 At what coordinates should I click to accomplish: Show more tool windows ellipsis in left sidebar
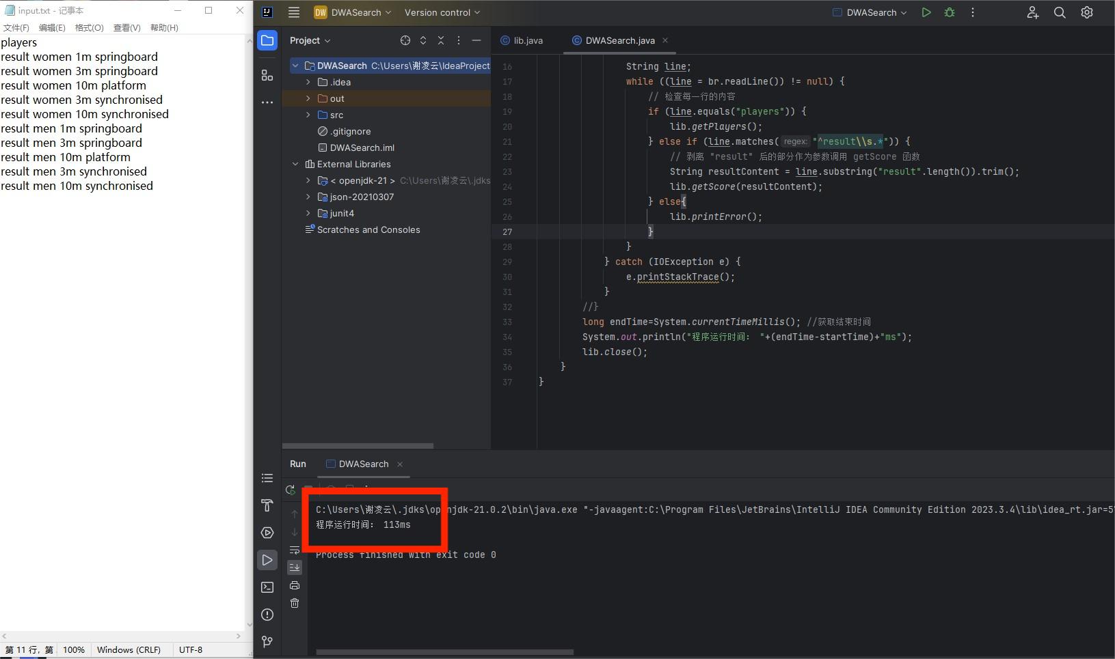point(267,102)
